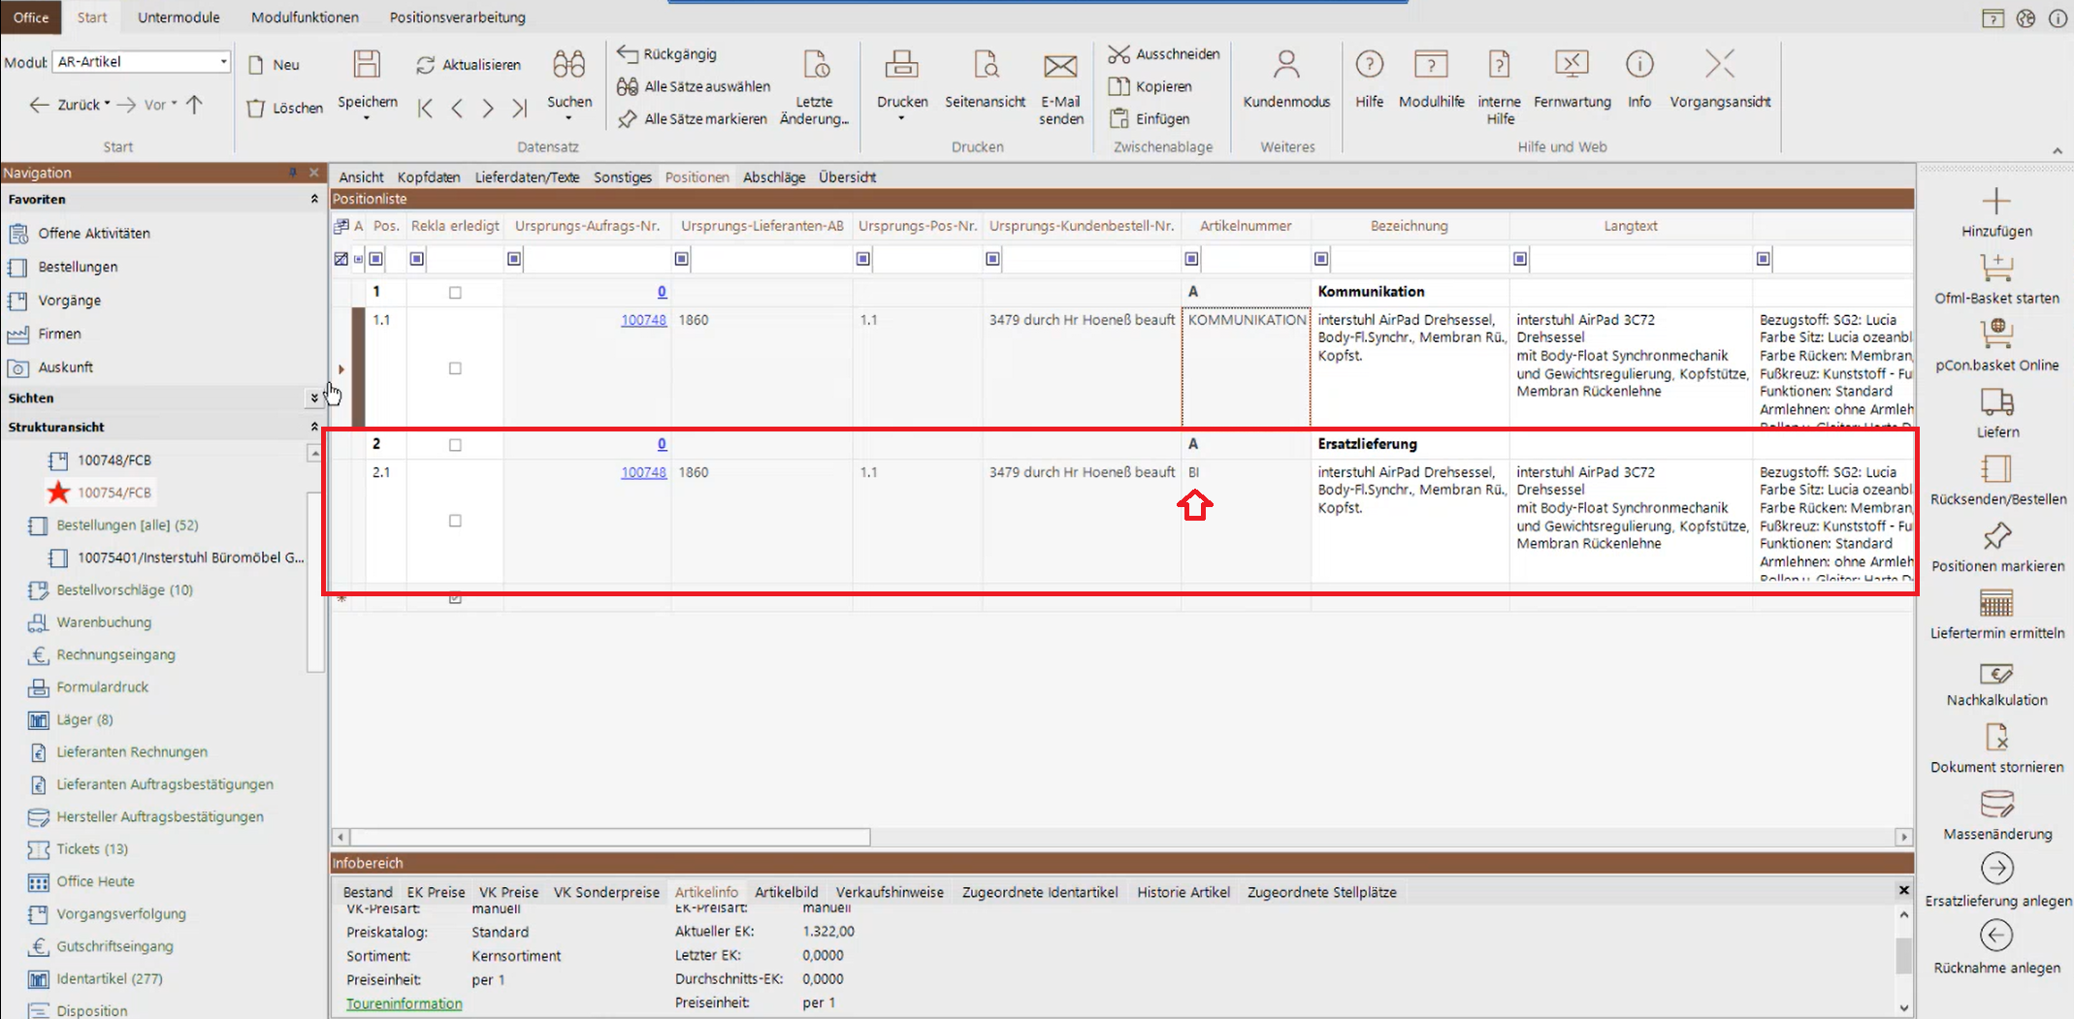2074x1019 pixels.
Task: Open the Modulfunktionen ribbon tab
Action: 305,17
